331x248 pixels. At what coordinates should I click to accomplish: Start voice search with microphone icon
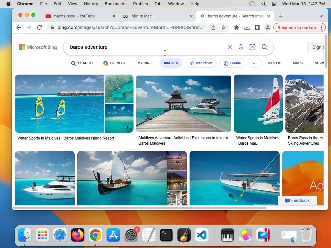(241, 47)
